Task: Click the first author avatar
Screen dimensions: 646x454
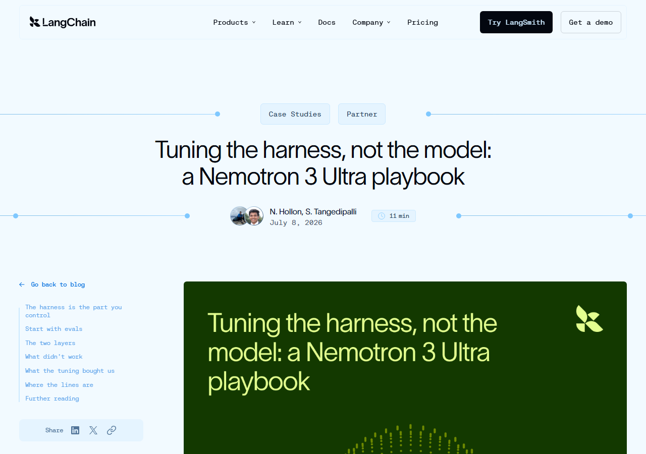Action: (x=238, y=216)
